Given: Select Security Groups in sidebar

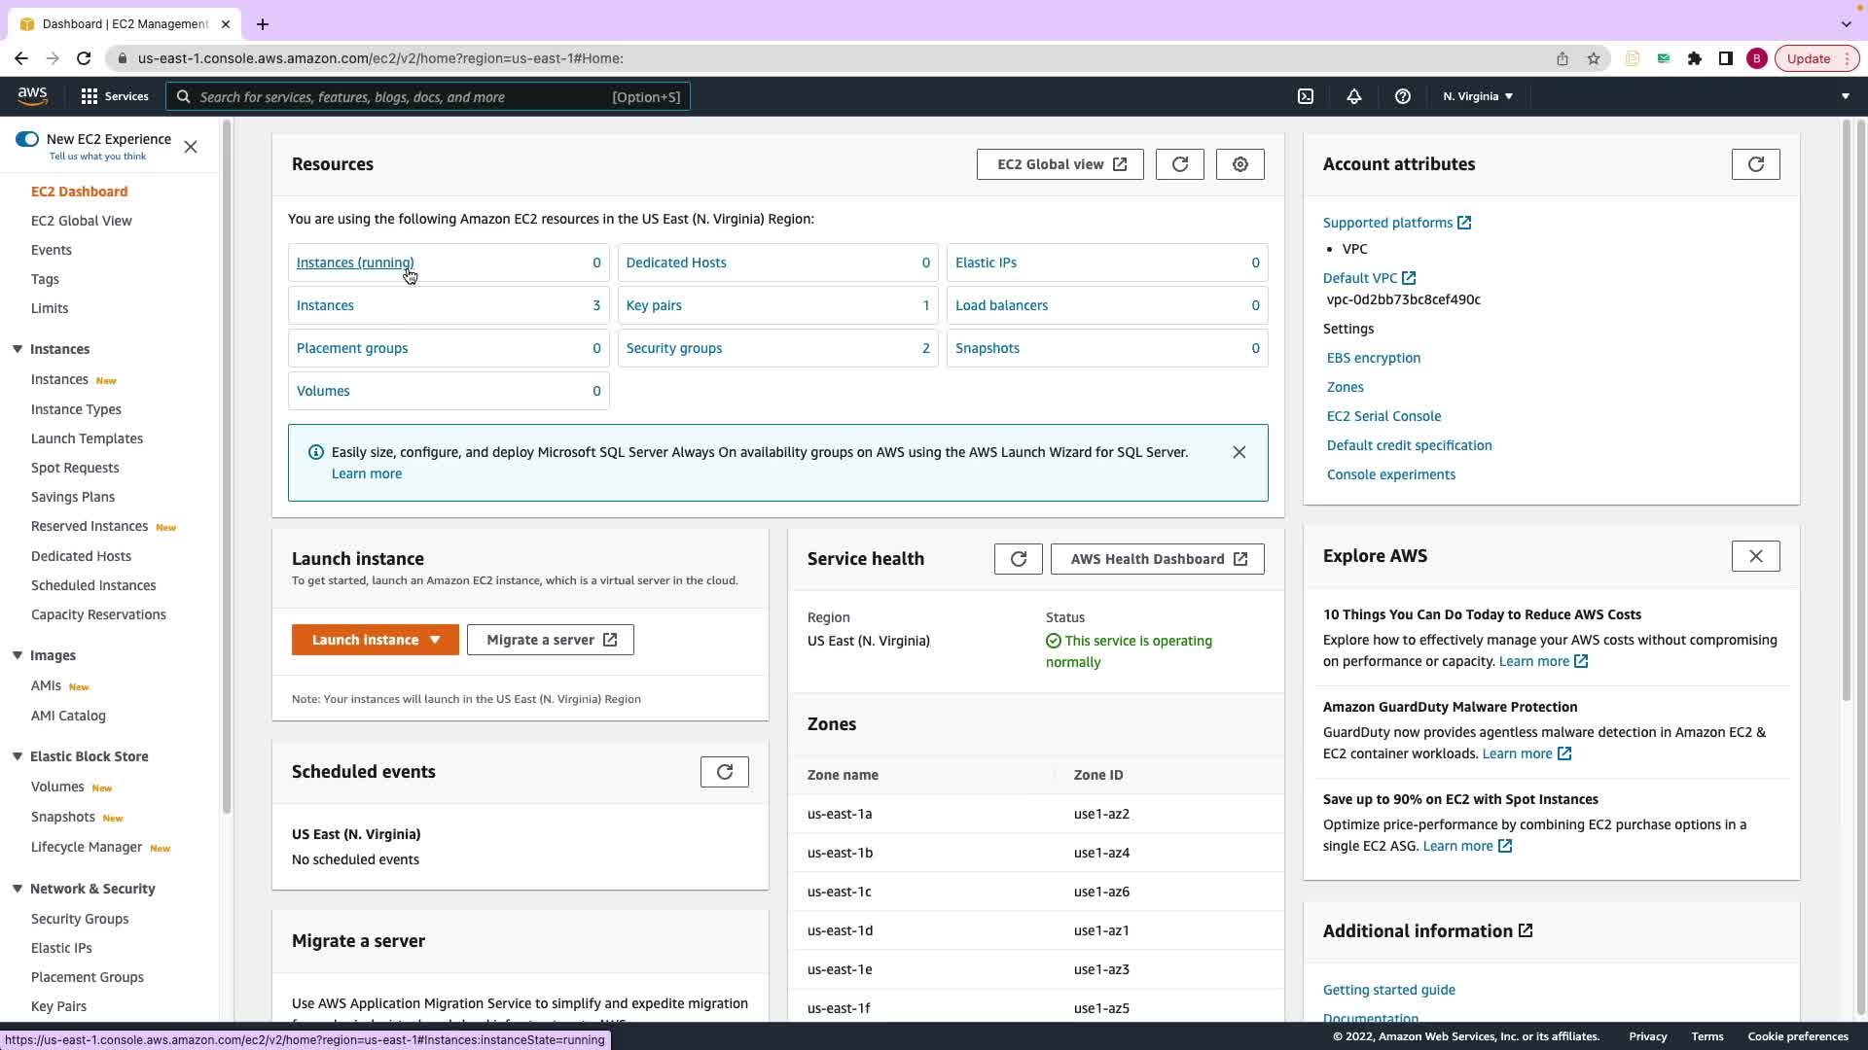Looking at the screenshot, I should click(80, 919).
